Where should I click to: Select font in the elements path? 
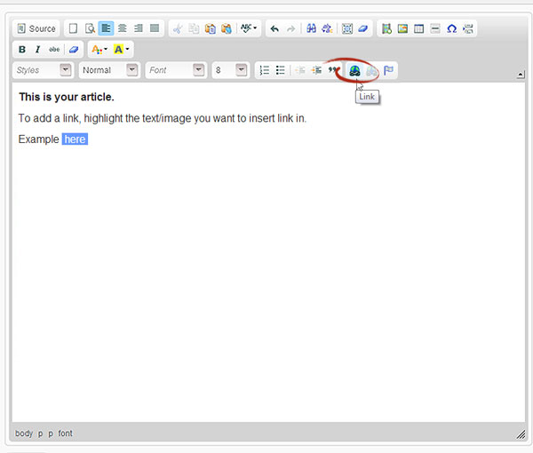point(65,433)
